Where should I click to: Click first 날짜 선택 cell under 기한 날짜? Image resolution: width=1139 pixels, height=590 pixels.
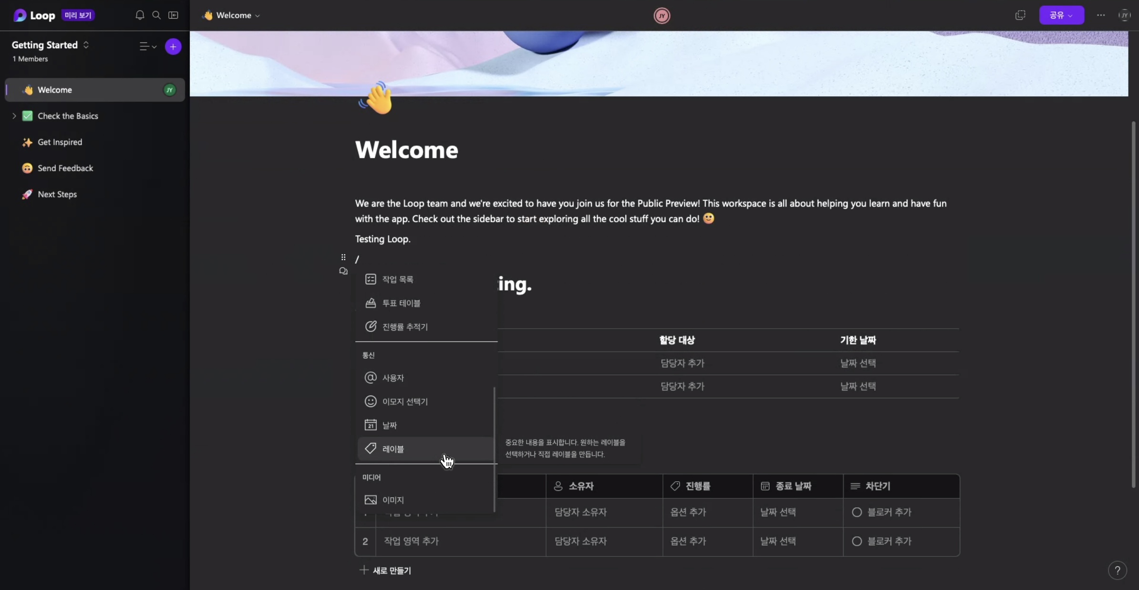click(x=858, y=363)
